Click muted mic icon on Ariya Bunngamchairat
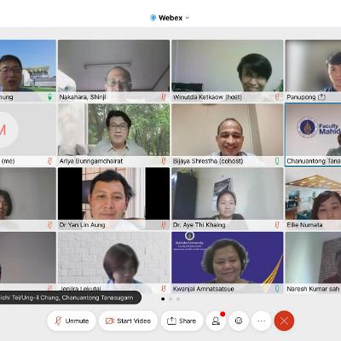This screenshot has width=341, height=341. pyautogui.click(x=164, y=161)
